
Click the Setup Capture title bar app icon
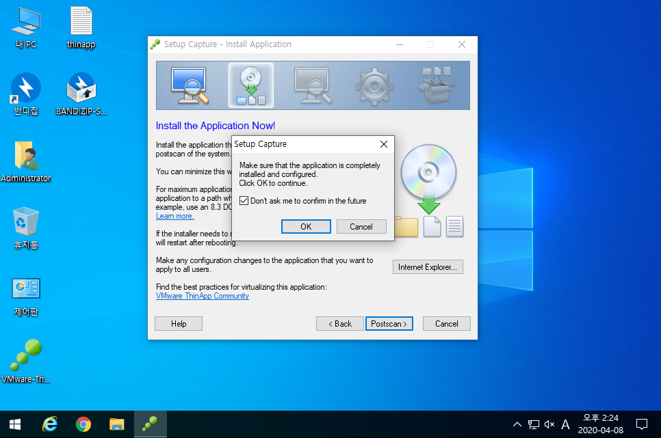pos(155,44)
